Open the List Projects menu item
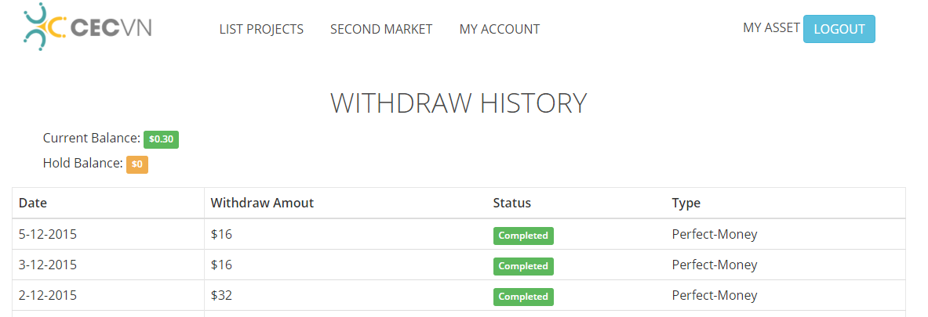 [261, 29]
